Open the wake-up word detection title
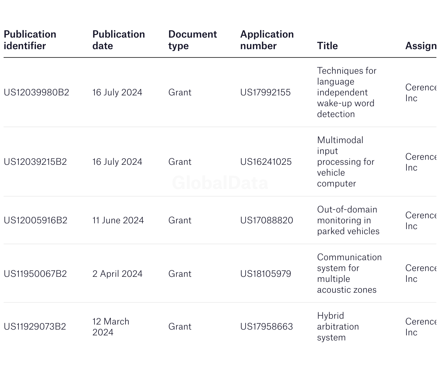 (x=346, y=92)
